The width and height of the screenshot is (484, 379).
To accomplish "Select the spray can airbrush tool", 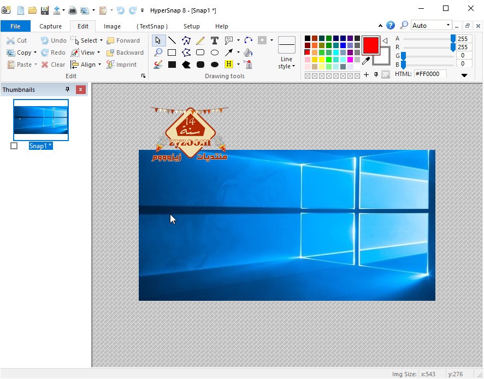I will (248, 65).
